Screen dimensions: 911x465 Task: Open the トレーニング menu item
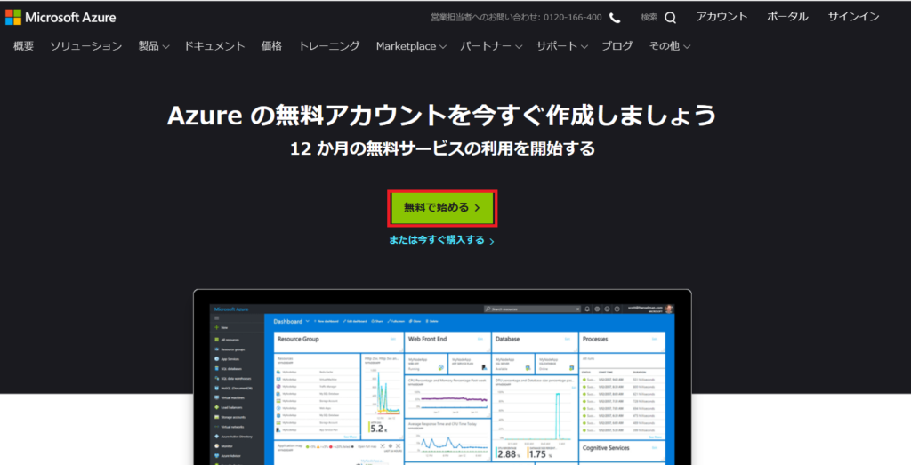pos(329,46)
